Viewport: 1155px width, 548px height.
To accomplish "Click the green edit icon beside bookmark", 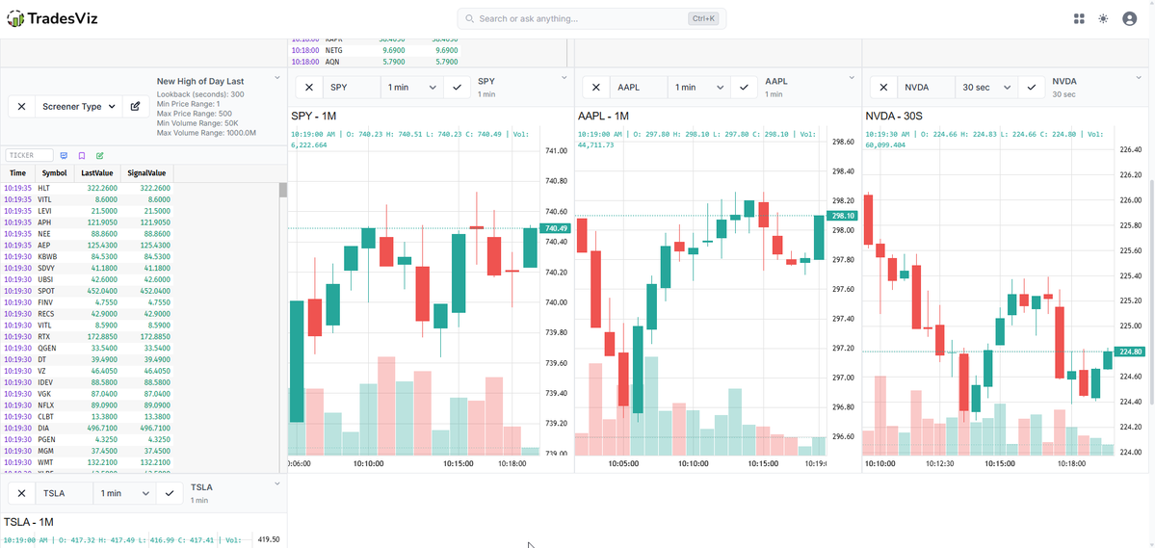I will click(99, 155).
